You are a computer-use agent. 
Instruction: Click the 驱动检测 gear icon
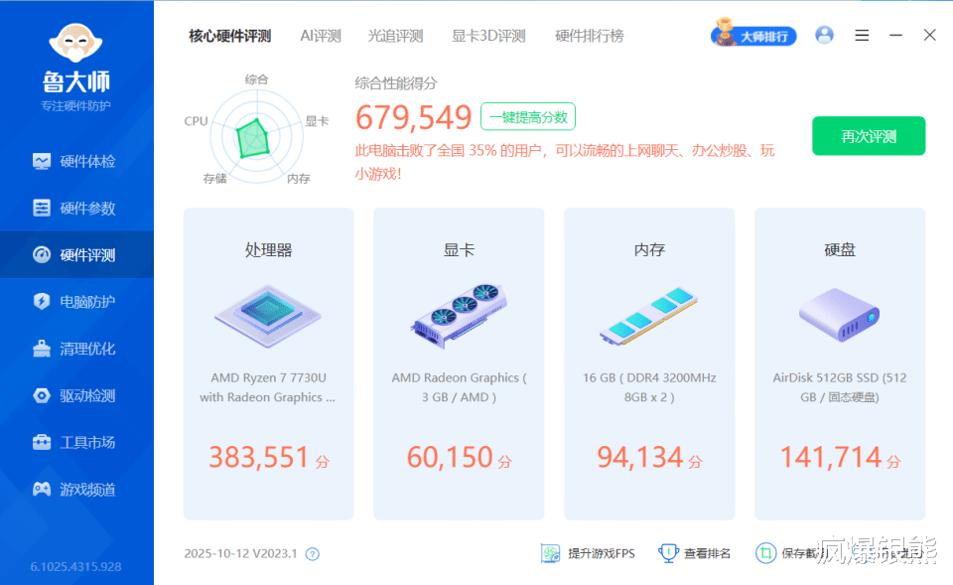(42, 395)
